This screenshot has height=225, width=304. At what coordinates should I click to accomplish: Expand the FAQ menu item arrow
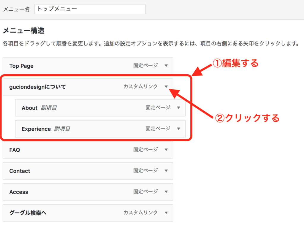coord(166,150)
